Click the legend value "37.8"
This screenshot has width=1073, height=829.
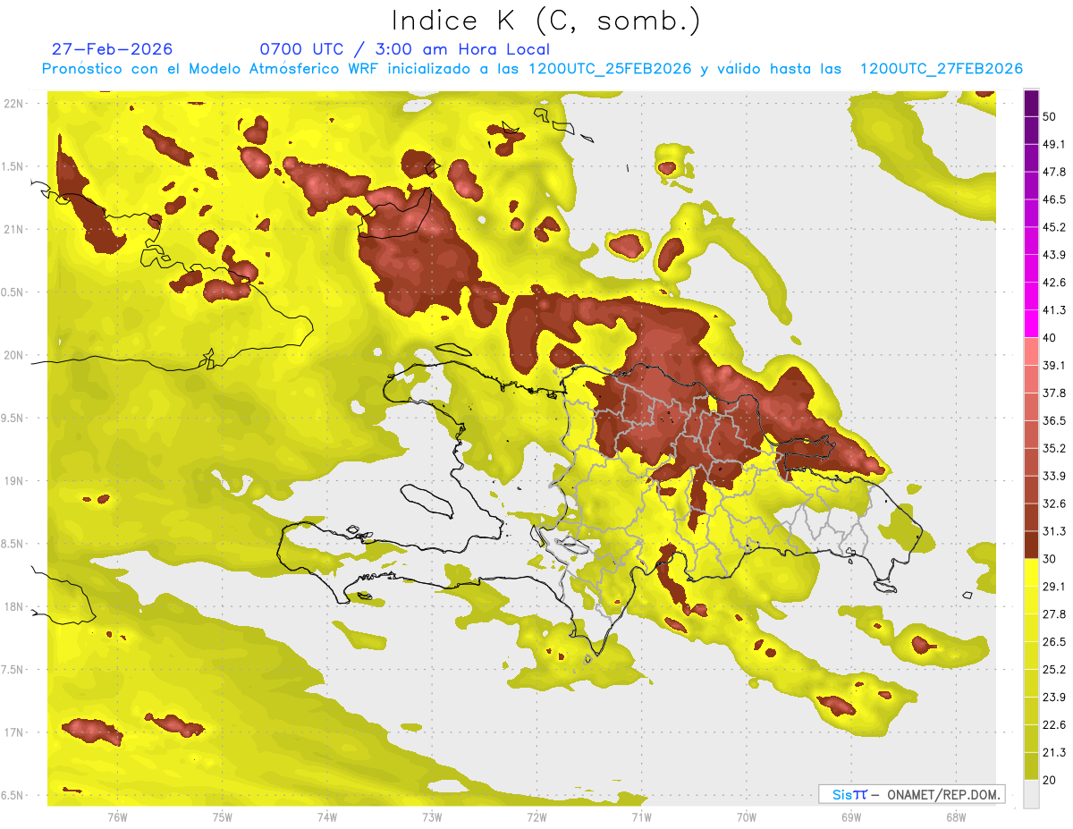[x=1054, y=393]
